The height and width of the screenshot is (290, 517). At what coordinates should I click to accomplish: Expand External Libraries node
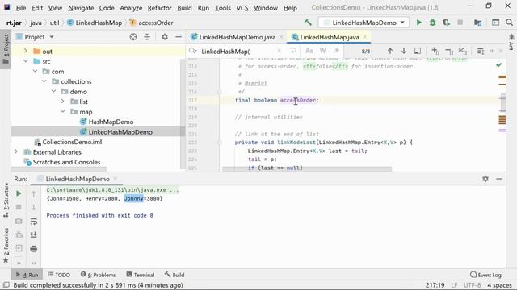tap(16, 152)
